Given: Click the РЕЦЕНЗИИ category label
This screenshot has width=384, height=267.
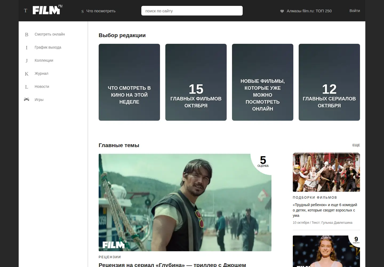Looking at the screenshot, I should point(110,257).
